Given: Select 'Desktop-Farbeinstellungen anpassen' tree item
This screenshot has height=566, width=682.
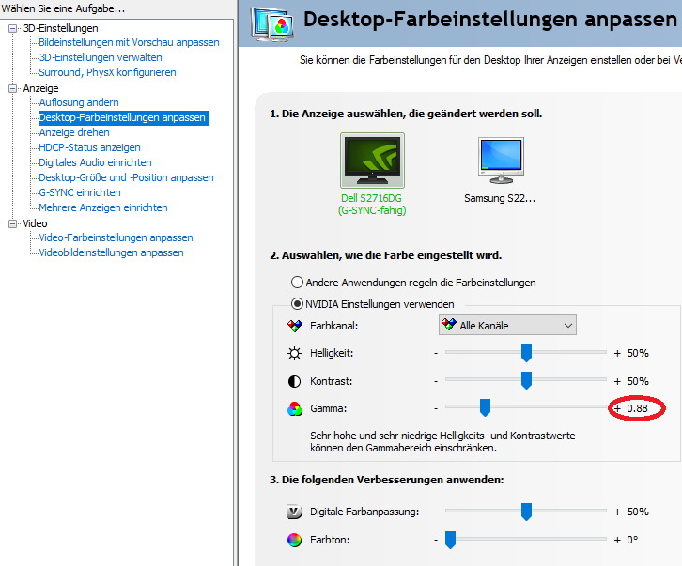Looking at the screenshot, I should [124, 118].
